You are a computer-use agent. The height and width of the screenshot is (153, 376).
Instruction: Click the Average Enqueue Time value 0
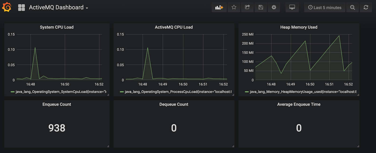point(299,128)
